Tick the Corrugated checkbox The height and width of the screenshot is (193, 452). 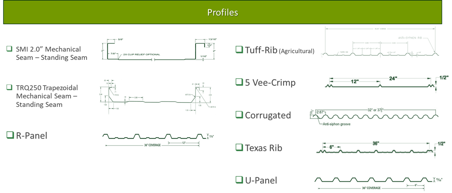point(239,114)
